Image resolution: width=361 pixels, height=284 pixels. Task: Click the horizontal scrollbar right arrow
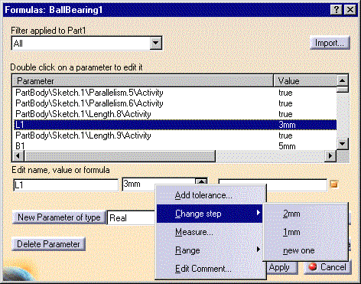point(330,155)
